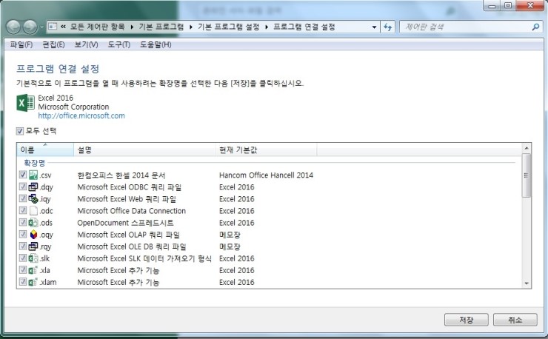548x339 pixels.
Task: Select Microsoft Excel ODBC 쿼리 파일 description
Action: click(130, 187)
